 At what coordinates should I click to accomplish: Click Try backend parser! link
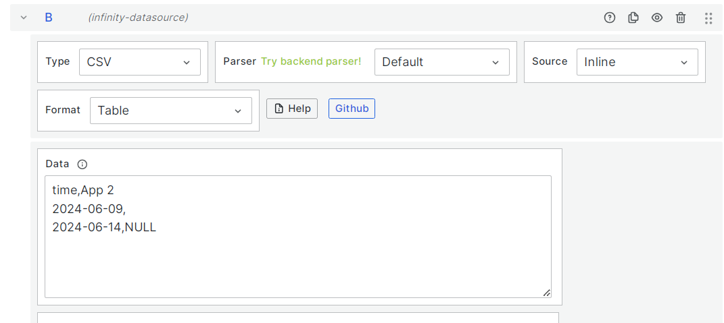(311, 61)
